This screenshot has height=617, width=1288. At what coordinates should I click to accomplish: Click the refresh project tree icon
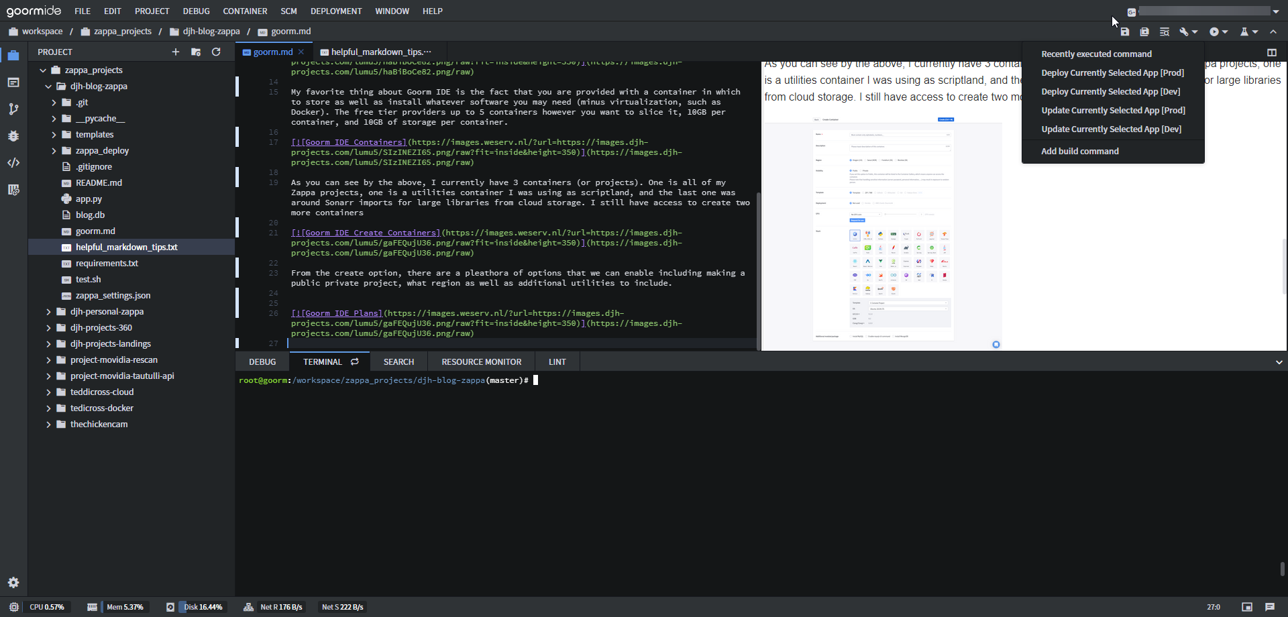pyautogui.click(x=216, y=52)
